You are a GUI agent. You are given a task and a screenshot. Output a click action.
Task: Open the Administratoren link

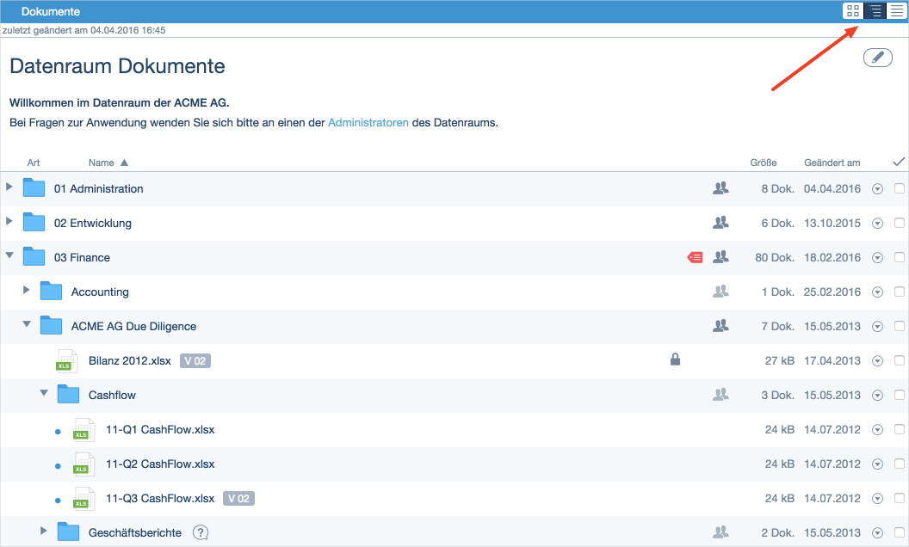pos(368,123)
